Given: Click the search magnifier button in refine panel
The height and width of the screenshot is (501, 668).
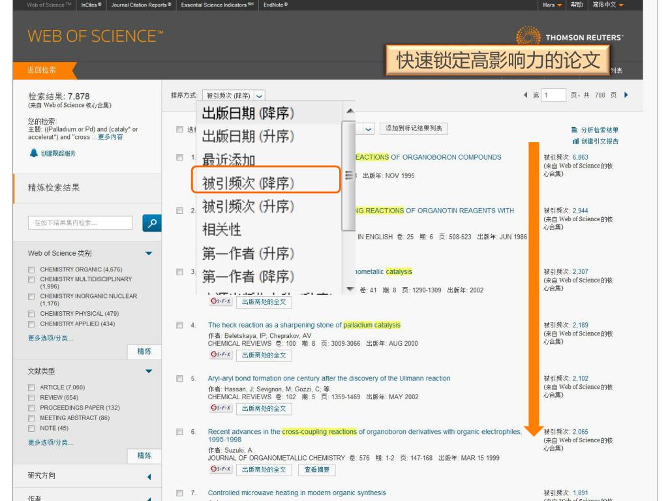Looking at the screenshot, I should (x=151, y=223).
